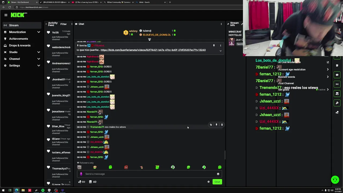
Task: Unpin the pinned chat message
Action: [x=214, y=46]
